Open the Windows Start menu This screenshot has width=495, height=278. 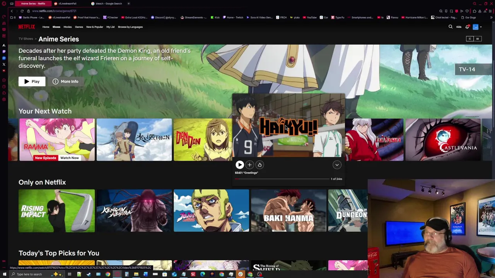(x=4, y=274)
